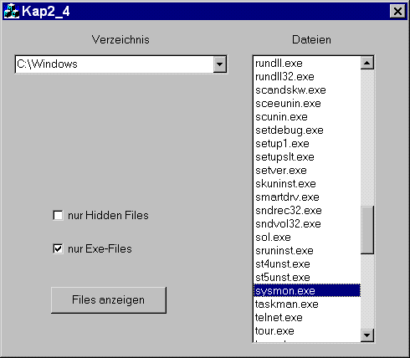
Task: Click the Files anzeigen button
Action: [x=109, y=300]
